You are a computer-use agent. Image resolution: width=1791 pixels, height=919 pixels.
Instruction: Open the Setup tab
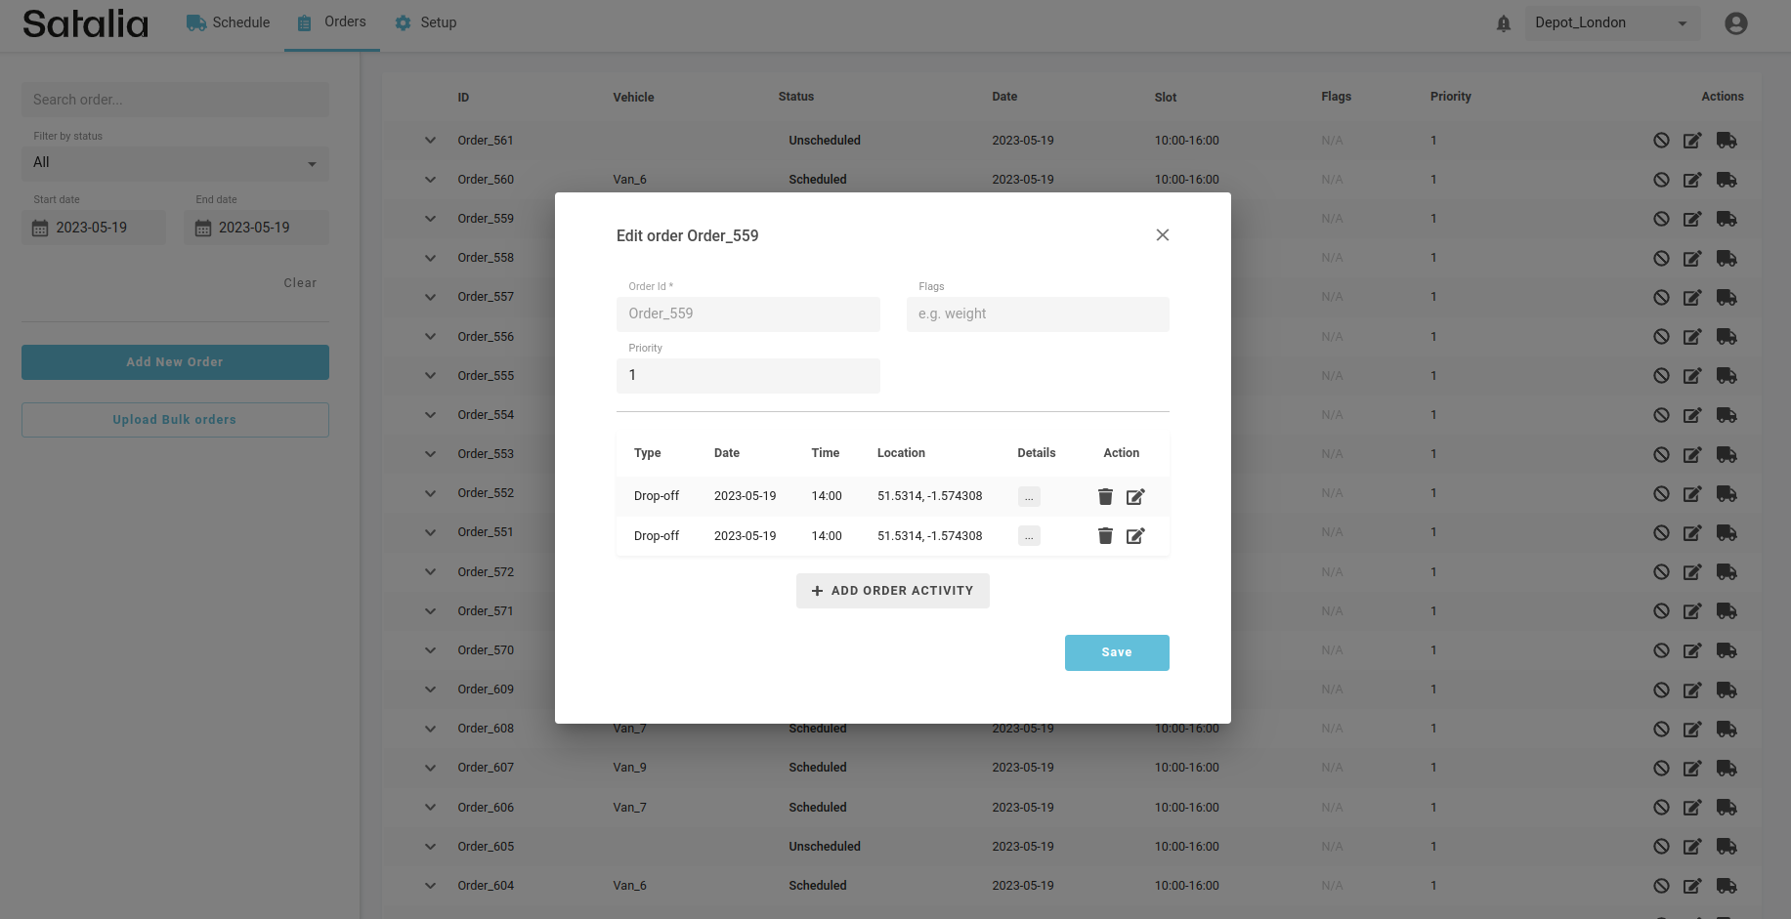(426, 22)
